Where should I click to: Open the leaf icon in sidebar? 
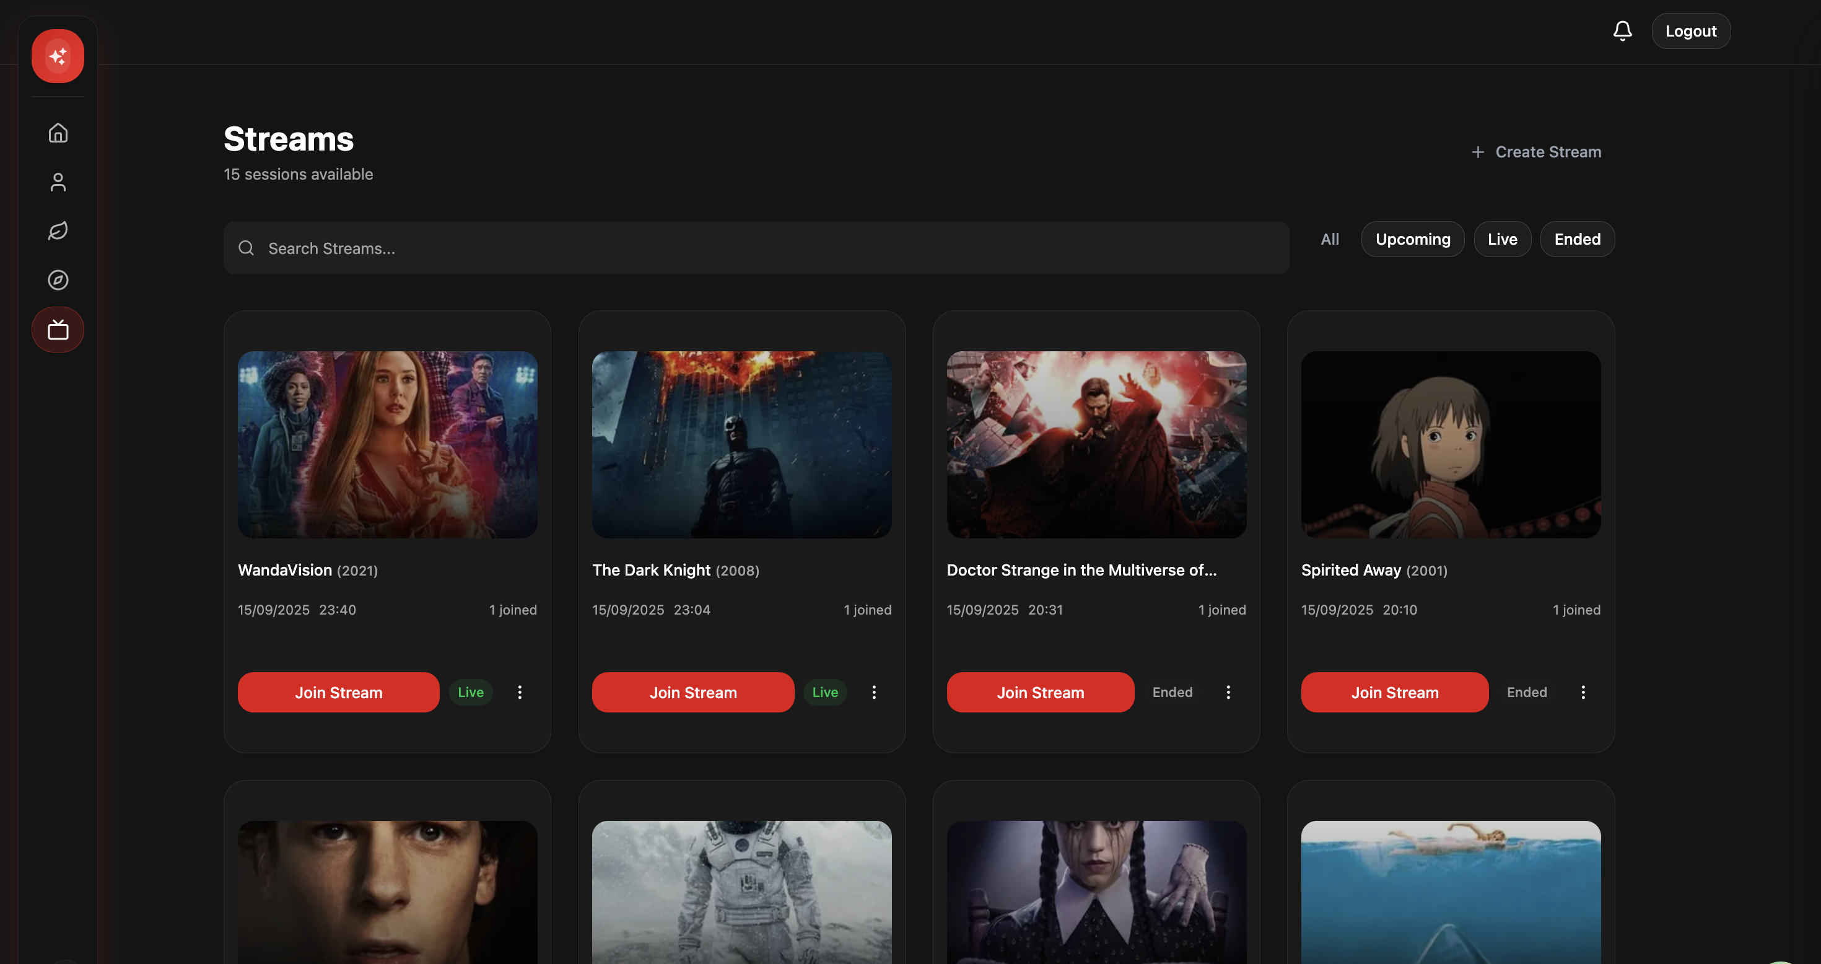(x=58, y=230)
